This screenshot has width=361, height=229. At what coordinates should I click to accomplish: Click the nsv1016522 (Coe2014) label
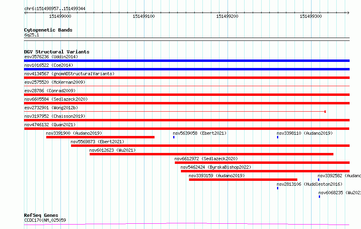(x=49, y=65)
